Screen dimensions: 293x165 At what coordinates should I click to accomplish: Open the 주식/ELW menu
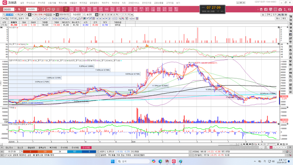coord(31,3)
